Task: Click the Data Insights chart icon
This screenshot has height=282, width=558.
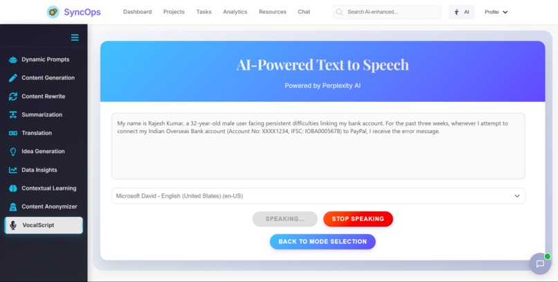Action: point(13,170)
